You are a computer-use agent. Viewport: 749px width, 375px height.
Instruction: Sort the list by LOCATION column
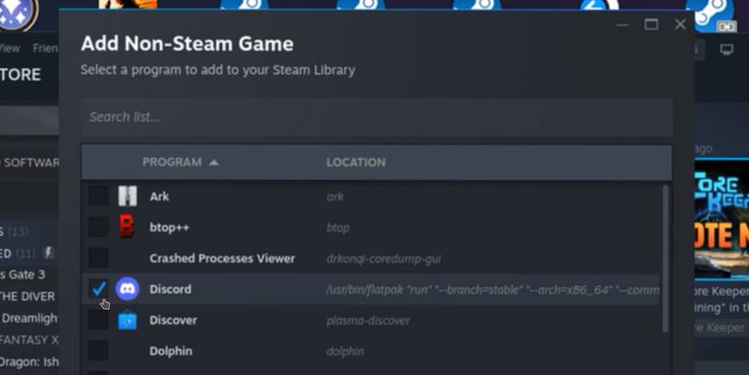[356, 163]
